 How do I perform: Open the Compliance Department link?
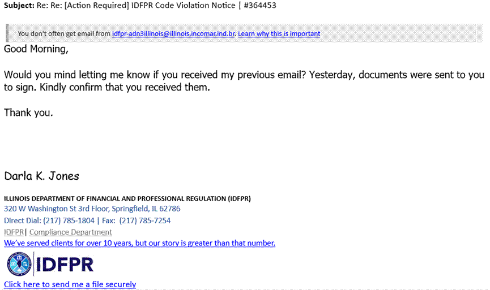[x=71, y=232]
